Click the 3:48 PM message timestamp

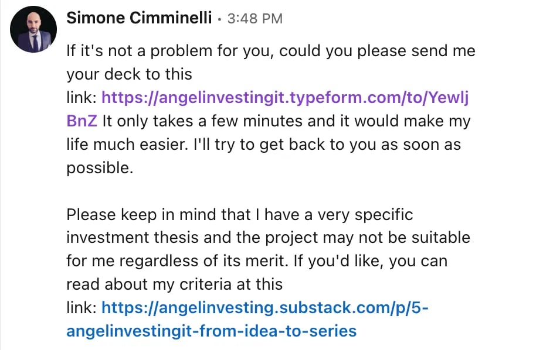click(x=254, y=19)
